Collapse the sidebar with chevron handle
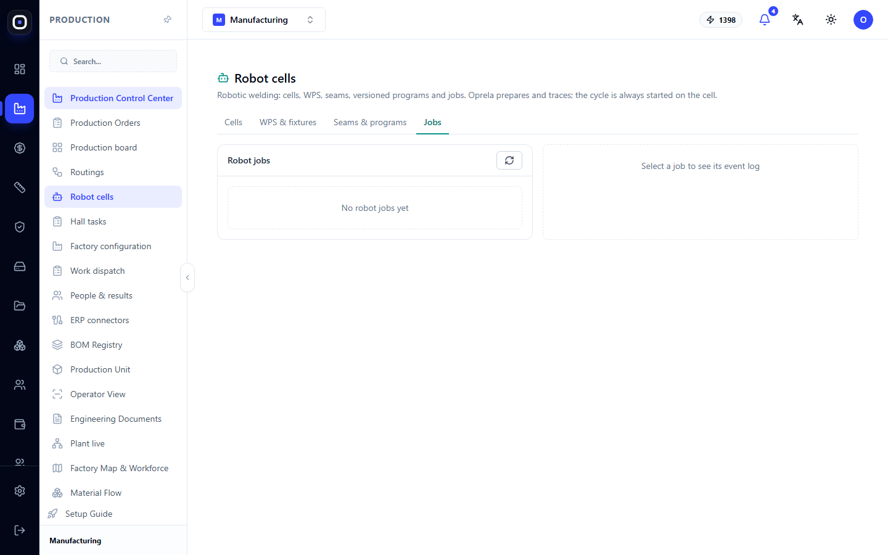The image size is (888, 555). click(x=187, y=277)
